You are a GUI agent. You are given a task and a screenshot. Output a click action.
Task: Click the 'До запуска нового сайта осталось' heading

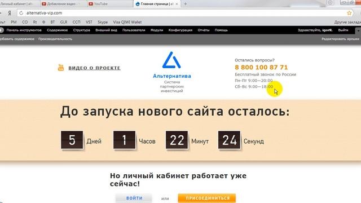click(175, 112)
